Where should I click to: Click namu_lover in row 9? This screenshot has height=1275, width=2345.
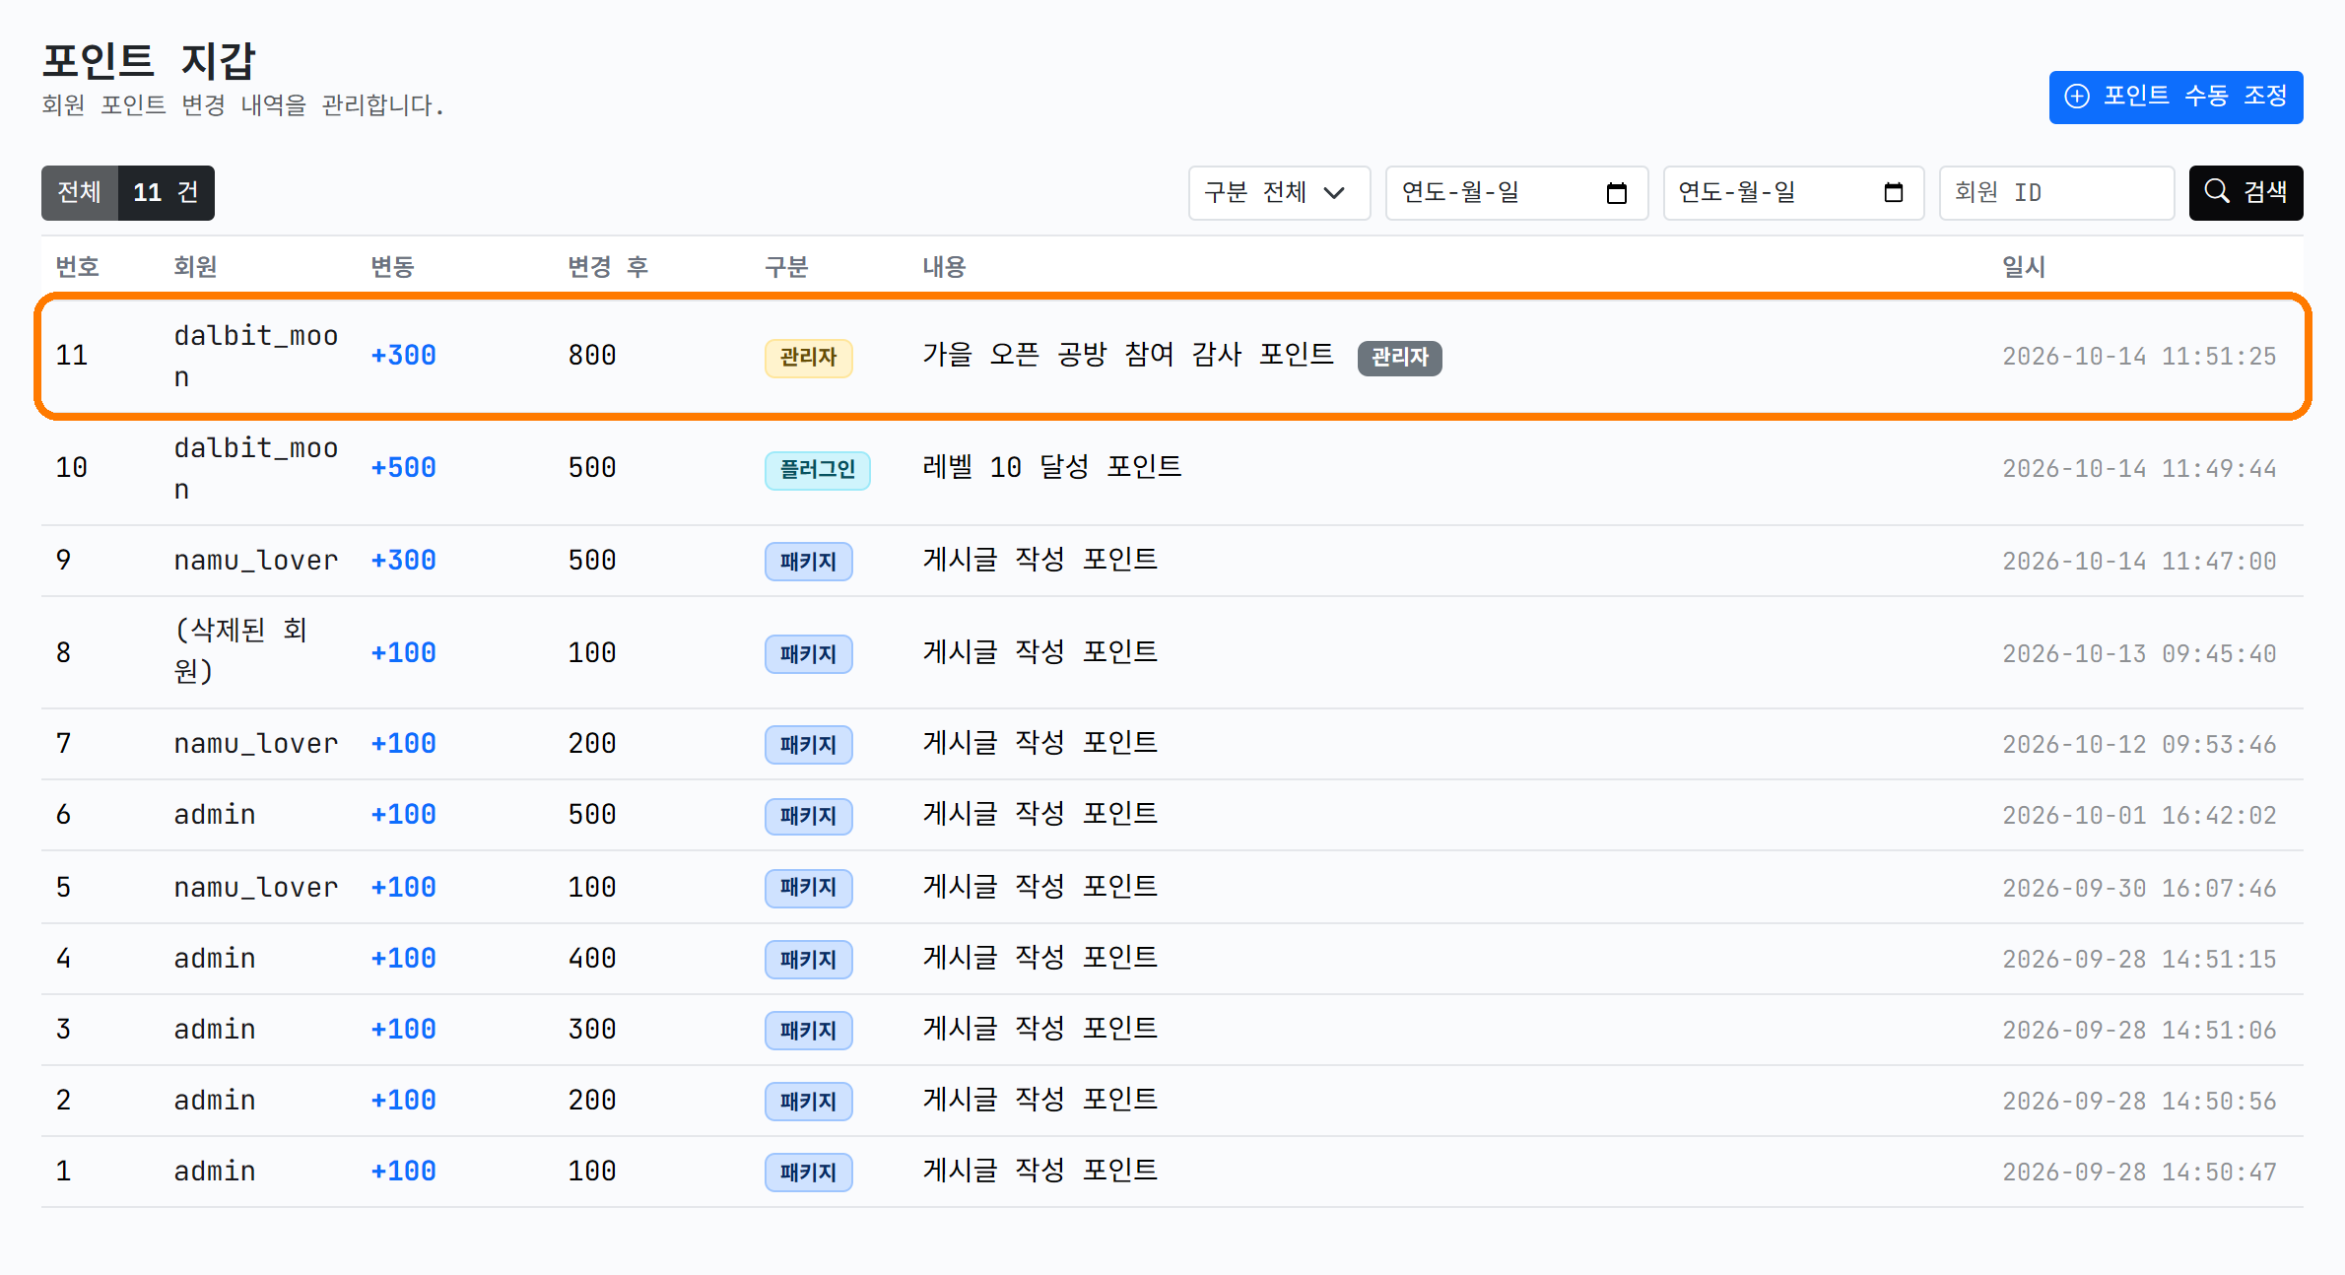point(256,561)
